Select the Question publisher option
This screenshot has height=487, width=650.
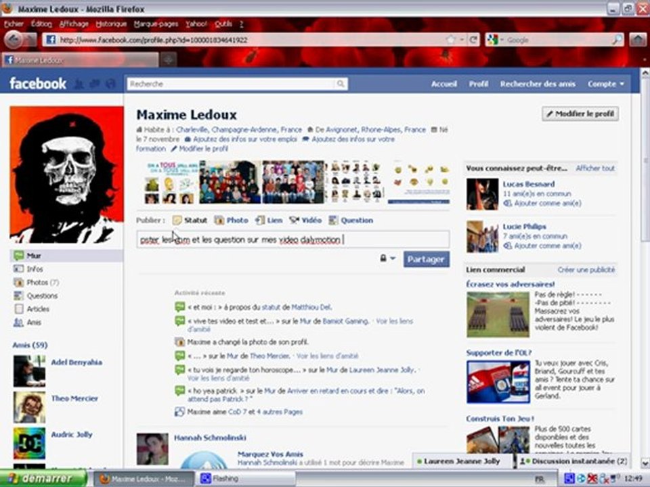[351, 221]
